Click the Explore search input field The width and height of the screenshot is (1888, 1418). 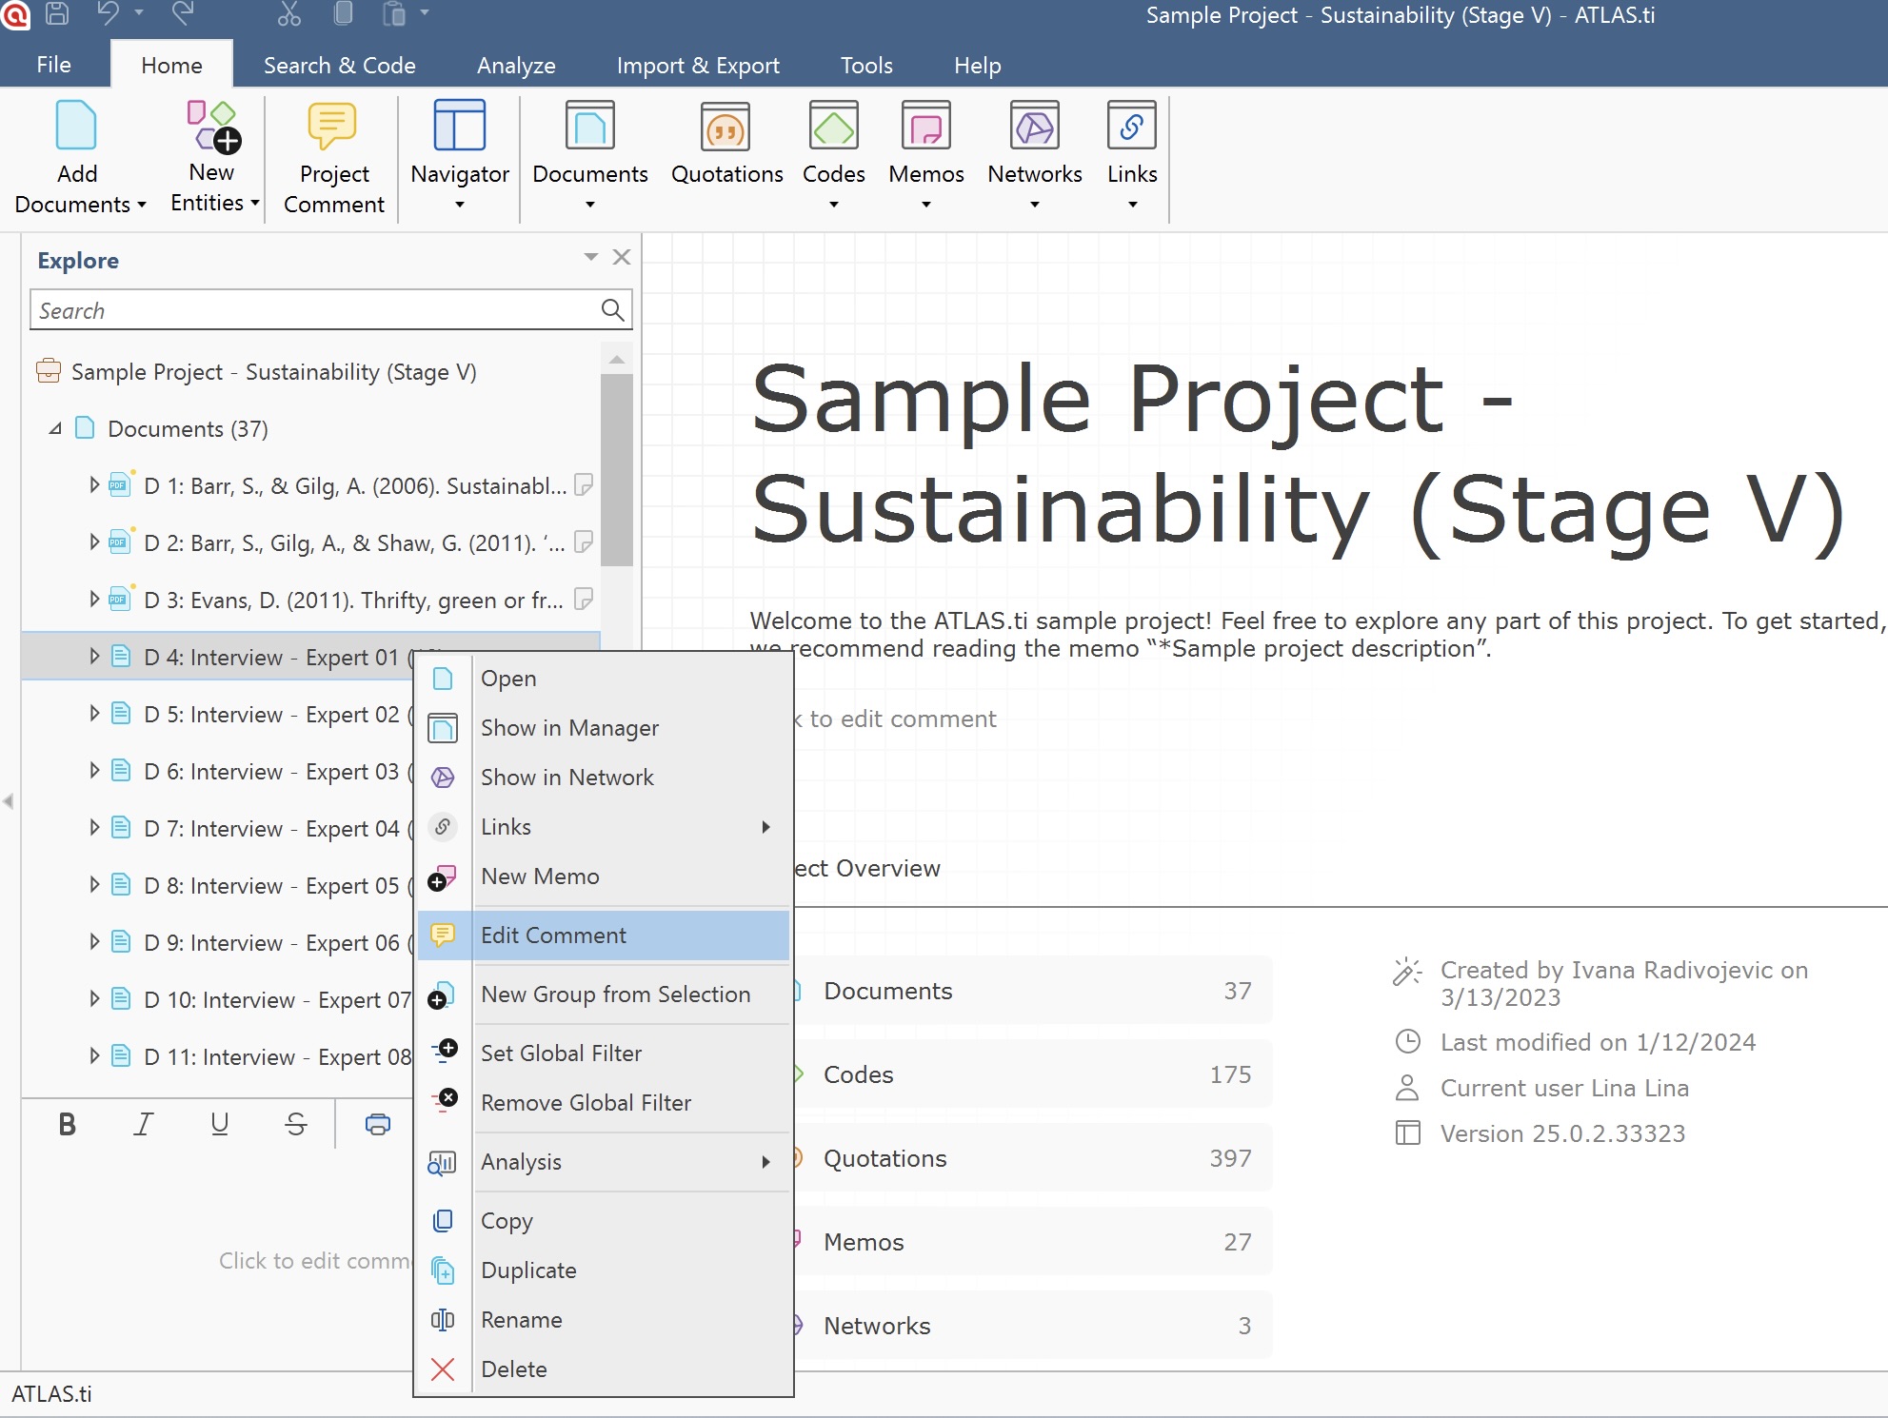pyautogui.click(x=314, y=310)
